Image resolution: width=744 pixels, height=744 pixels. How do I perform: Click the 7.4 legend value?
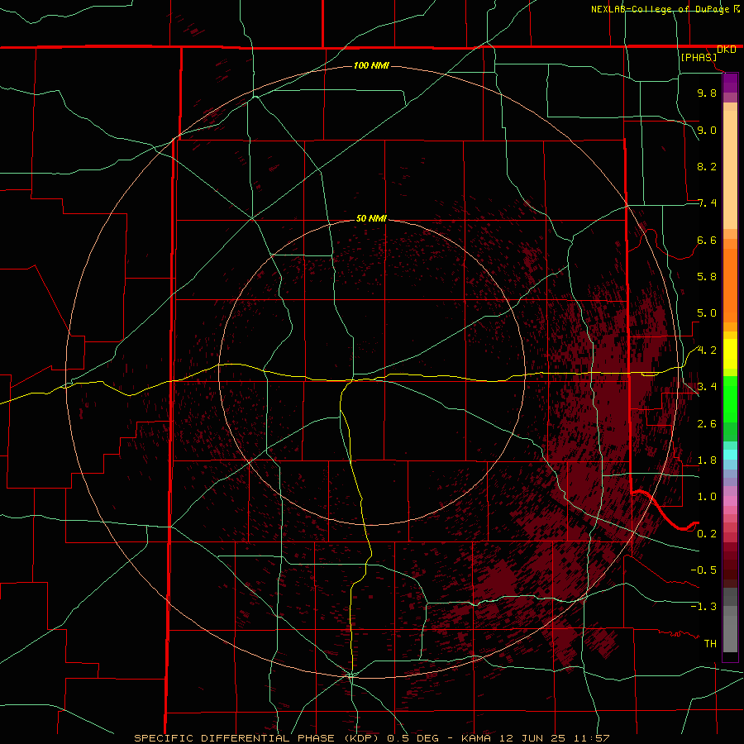tap(707, 203)
